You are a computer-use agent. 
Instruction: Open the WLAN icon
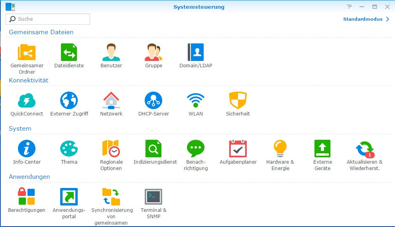(x=196, y=100)
